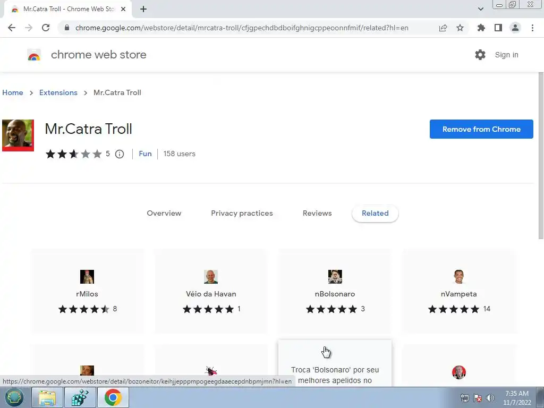Open a new tab with plus icon
The height and width of the screenshot is (408, 544).
coord(143,9)
